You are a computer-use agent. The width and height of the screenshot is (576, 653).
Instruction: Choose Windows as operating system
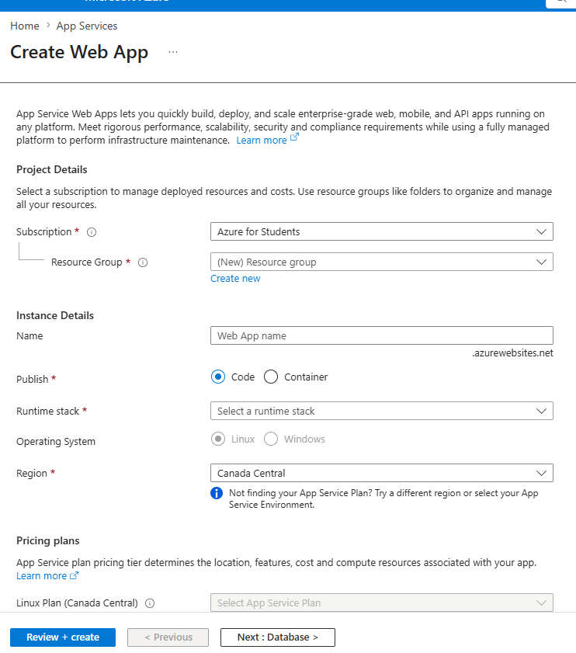(271, 439)
